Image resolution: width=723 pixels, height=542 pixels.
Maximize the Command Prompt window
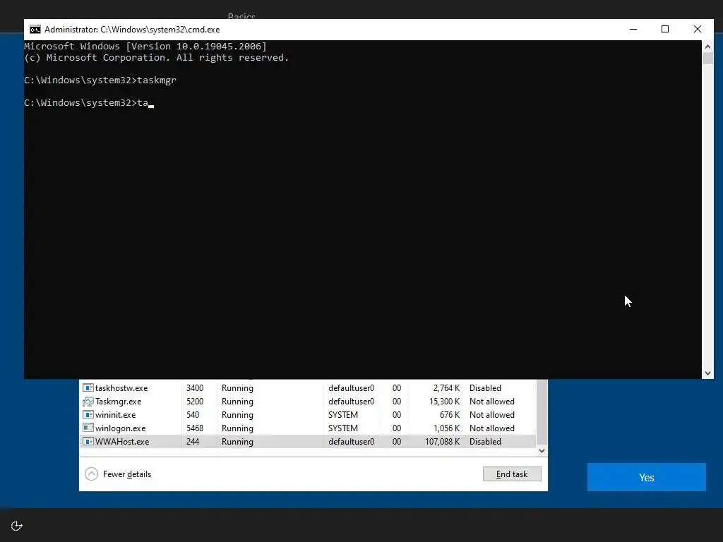click(x=665, y=30)
